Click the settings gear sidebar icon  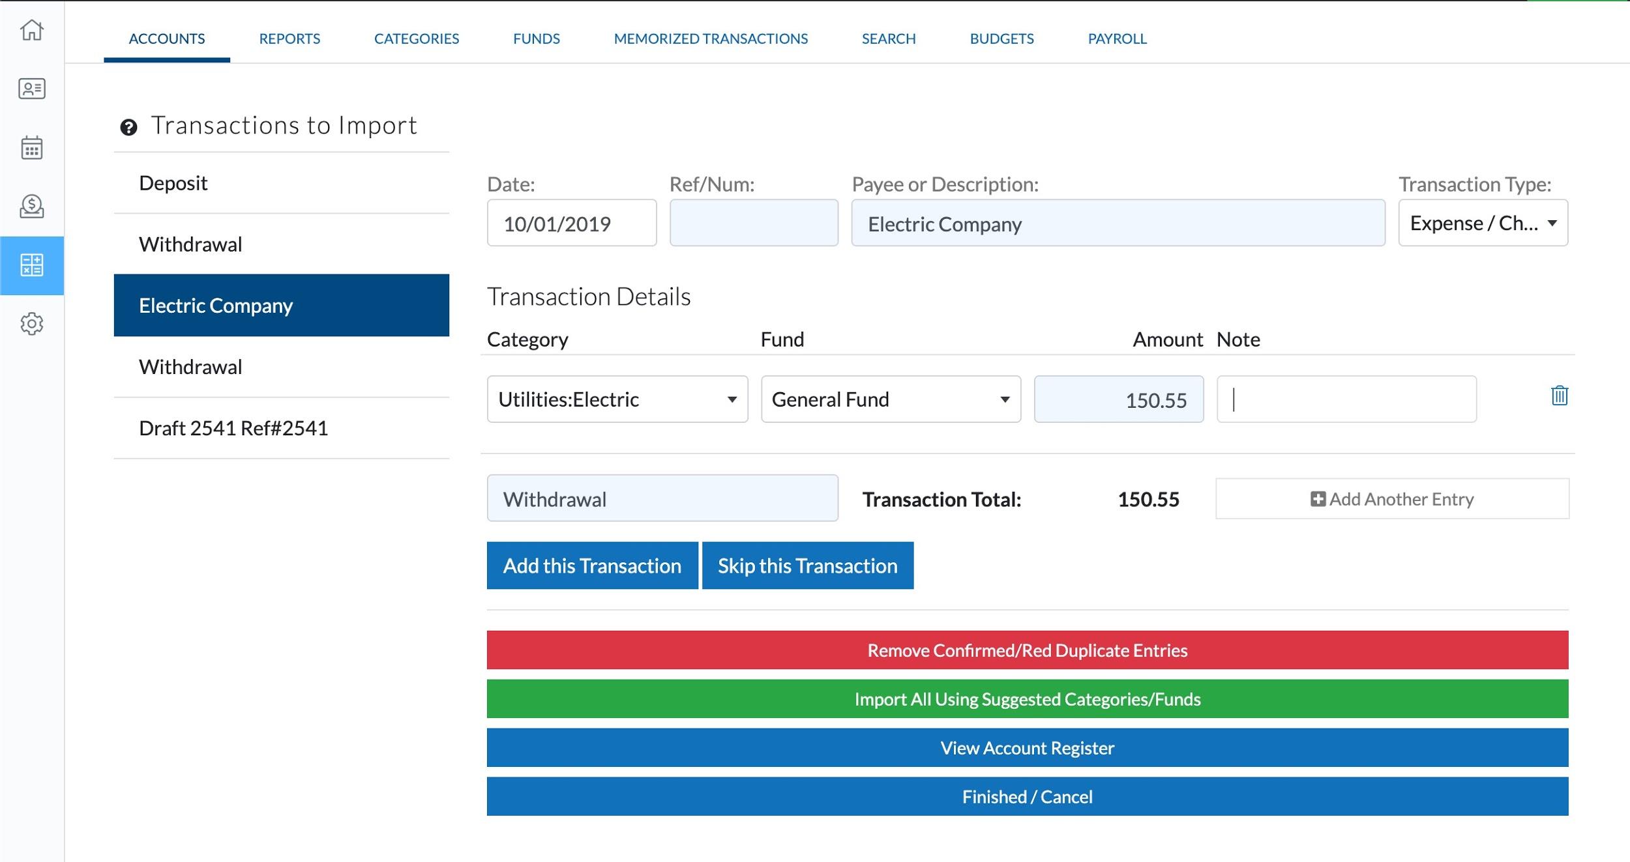click(x=31, y=321)
